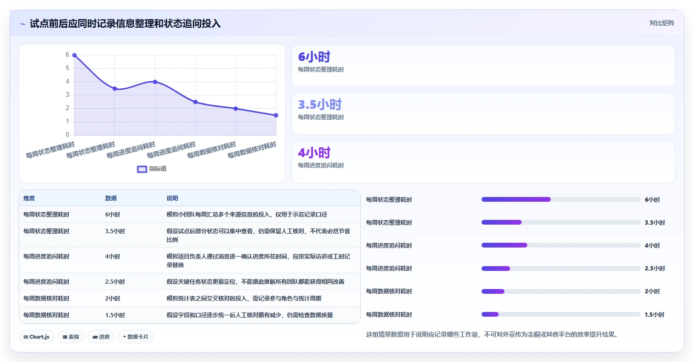This screenshot has width=694, height=362.
Task: Click description starting 模拟小团队每周汇总多个来源信息
Action: click(x=247, y=215)
